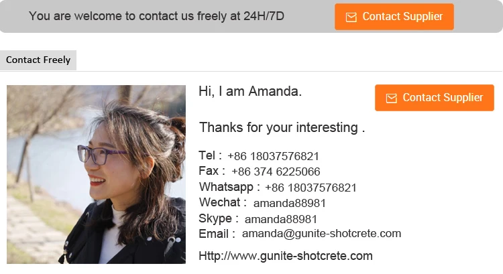This screenshot has width=503, height=274.
Task: Open the www.gunite-shotcrete.com website link
Action: click(x=286, y=256)
